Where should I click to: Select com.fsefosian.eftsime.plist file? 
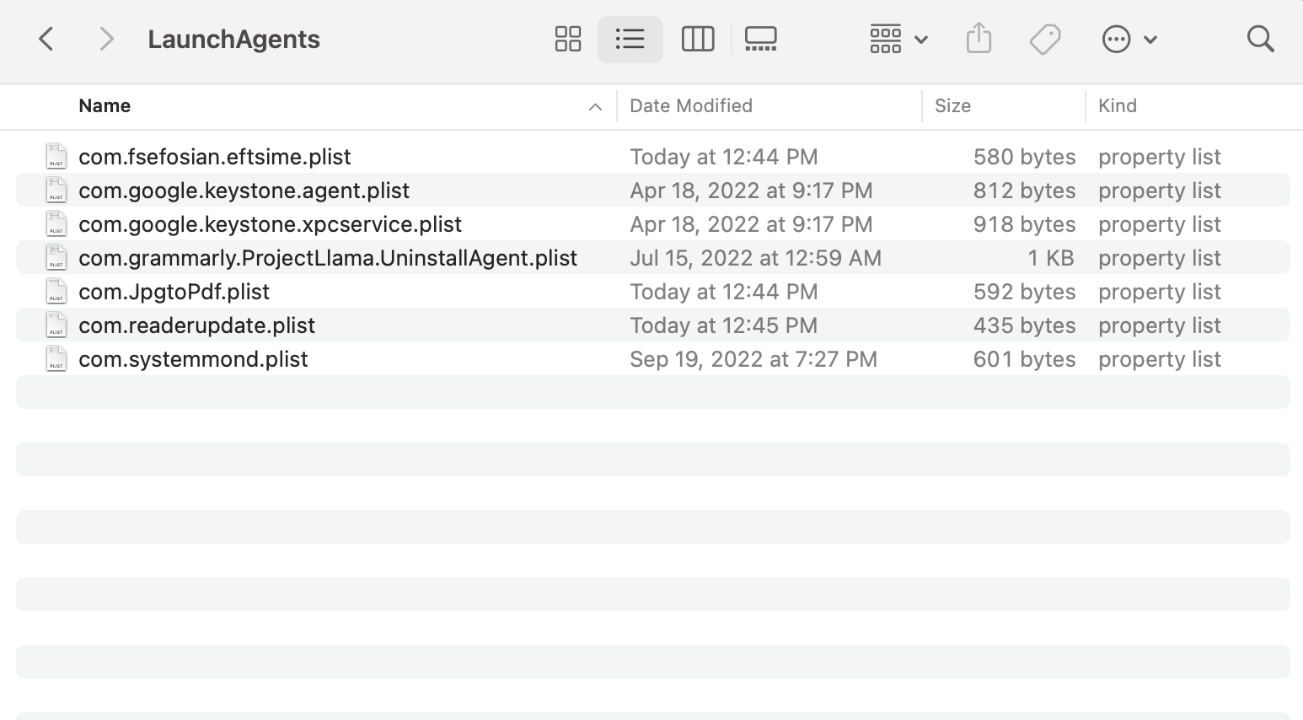(x=215, y=157)
